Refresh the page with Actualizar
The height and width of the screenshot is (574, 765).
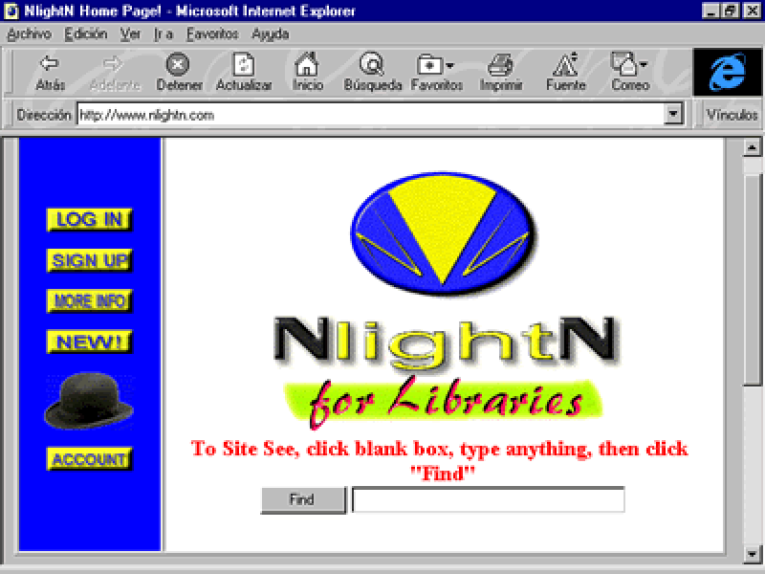[244, 73]
